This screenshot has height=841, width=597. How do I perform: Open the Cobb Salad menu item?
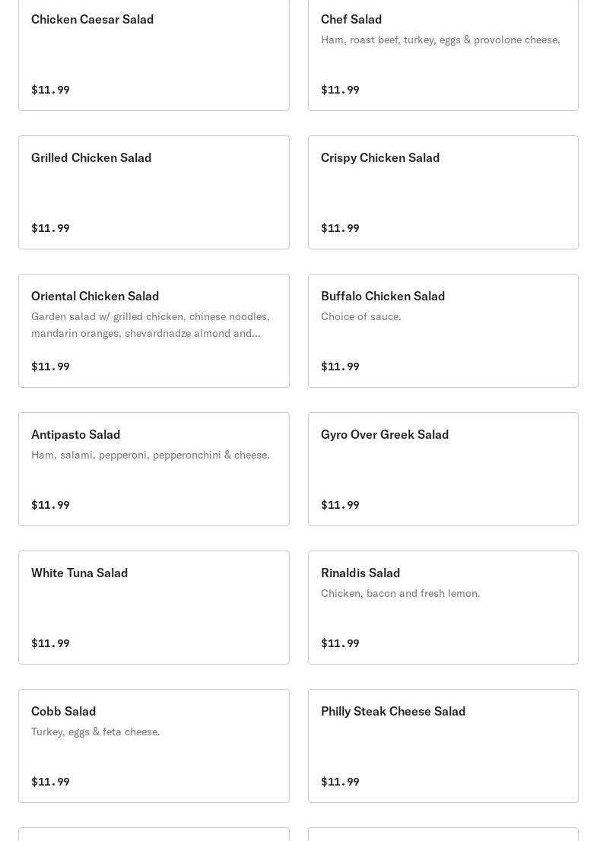click(x=64, y=712)
